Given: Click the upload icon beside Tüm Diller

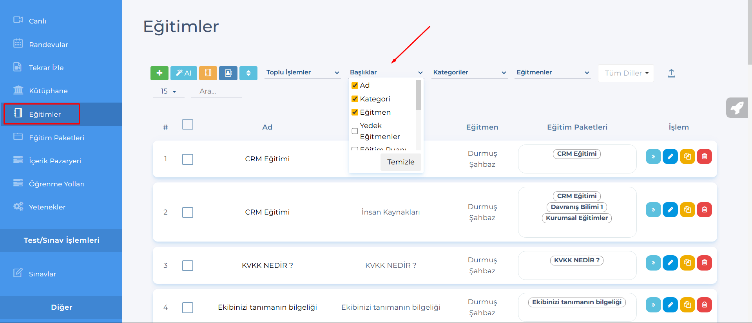Looking at the screenshot, I should 671,73.
